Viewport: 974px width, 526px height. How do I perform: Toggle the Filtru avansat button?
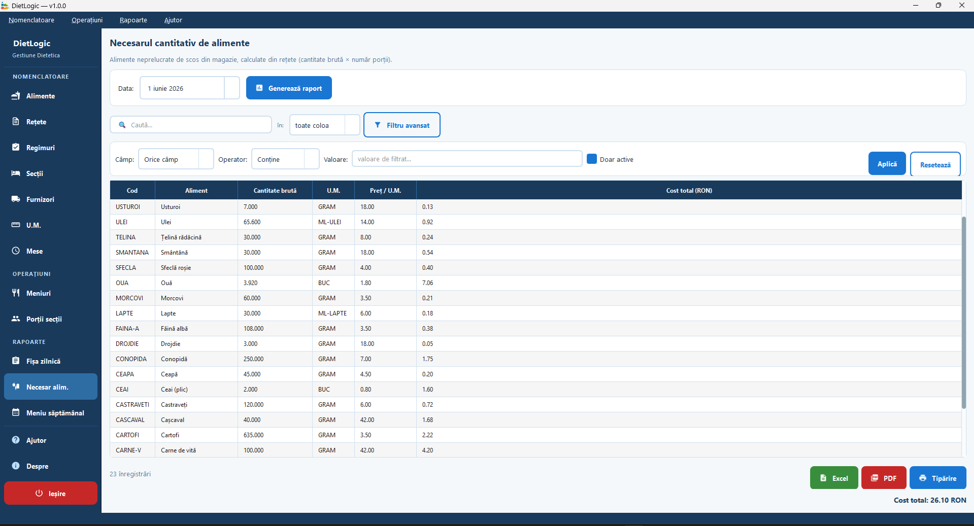pyautogui.click(x=402, y=125)
